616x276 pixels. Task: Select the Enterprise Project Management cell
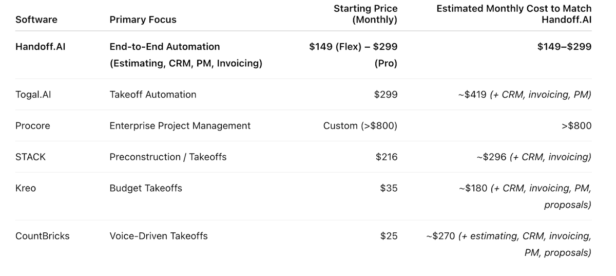tap(180, 126)
